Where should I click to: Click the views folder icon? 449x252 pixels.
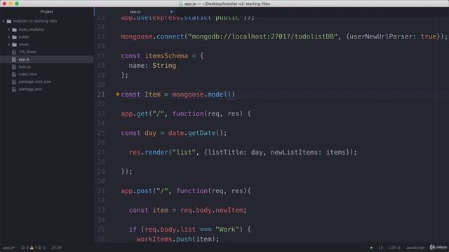pyautogui.click(x=14, y=44)
